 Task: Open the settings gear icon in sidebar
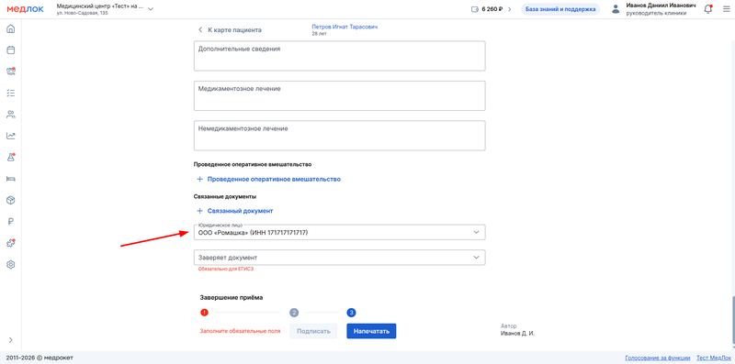click(10, 264)
